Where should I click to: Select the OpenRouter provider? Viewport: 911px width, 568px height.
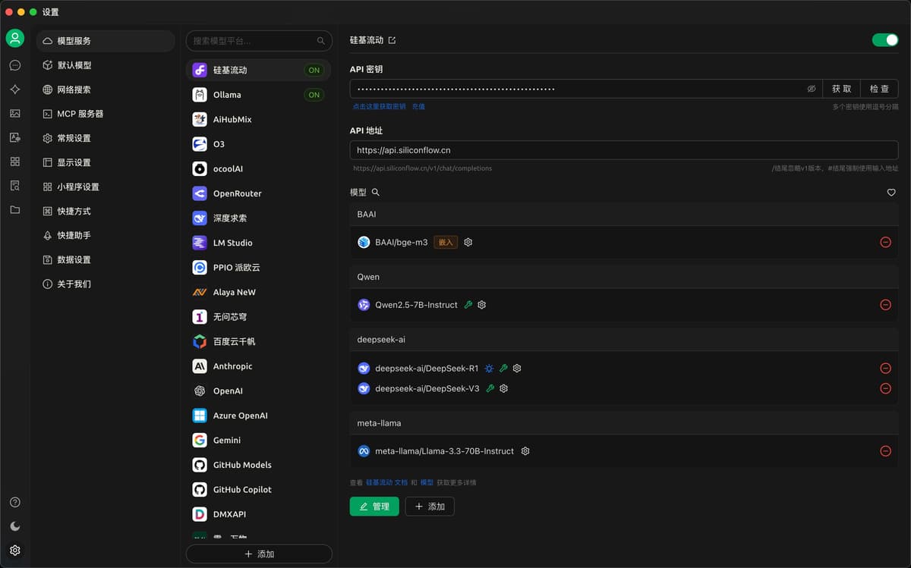tap(259, 193)
